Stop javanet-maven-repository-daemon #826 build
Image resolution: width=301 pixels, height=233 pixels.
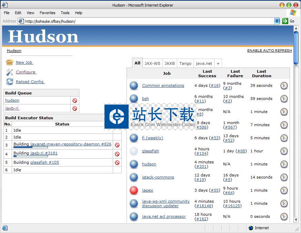[x=117, y=145]
